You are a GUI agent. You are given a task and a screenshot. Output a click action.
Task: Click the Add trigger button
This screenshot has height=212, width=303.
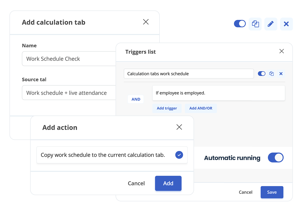(x=167, y=108)
